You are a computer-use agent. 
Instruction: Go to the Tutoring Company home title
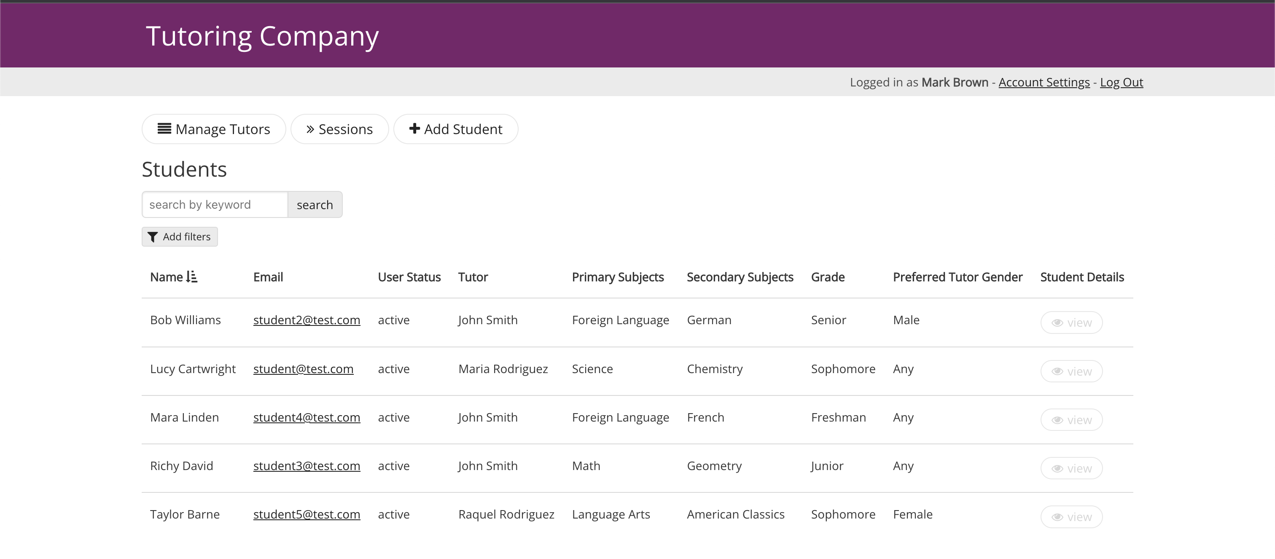pyautogui.click(x=262, y=36)
